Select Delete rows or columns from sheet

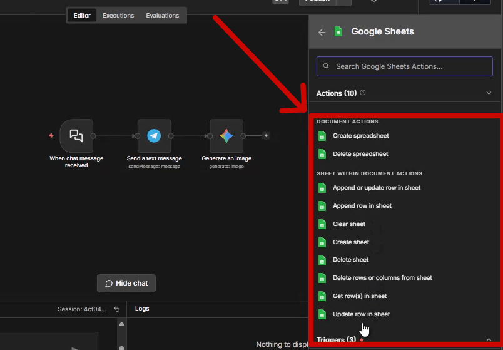382,278
